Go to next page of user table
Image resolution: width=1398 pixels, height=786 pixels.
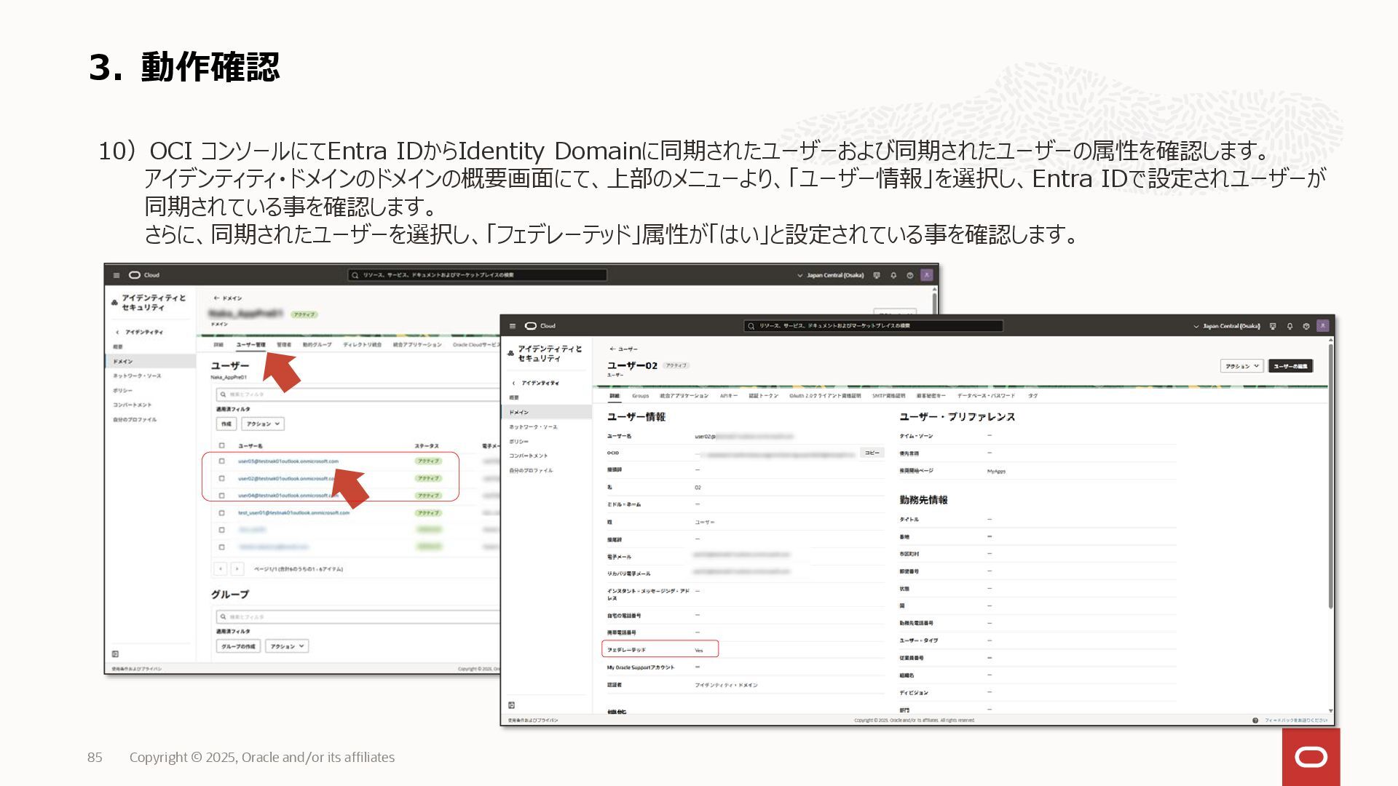coord(237,569)
